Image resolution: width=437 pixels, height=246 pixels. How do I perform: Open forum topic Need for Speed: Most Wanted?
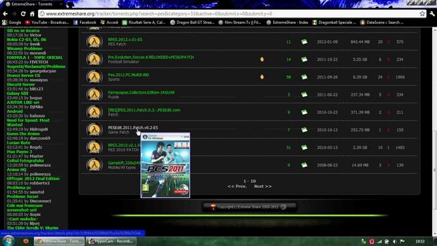(x=28, y=122)
